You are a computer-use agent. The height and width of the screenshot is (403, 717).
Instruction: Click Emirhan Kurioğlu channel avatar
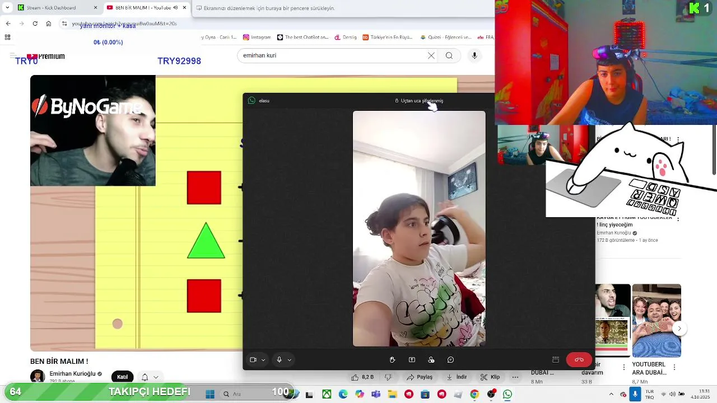click(x=38, y=376)
